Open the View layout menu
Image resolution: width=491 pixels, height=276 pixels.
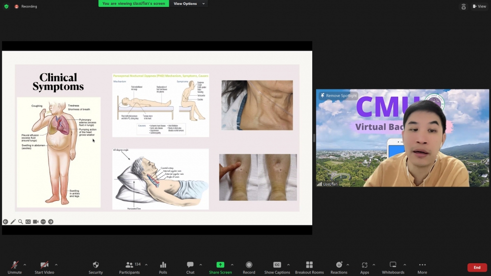pos(479,6)
